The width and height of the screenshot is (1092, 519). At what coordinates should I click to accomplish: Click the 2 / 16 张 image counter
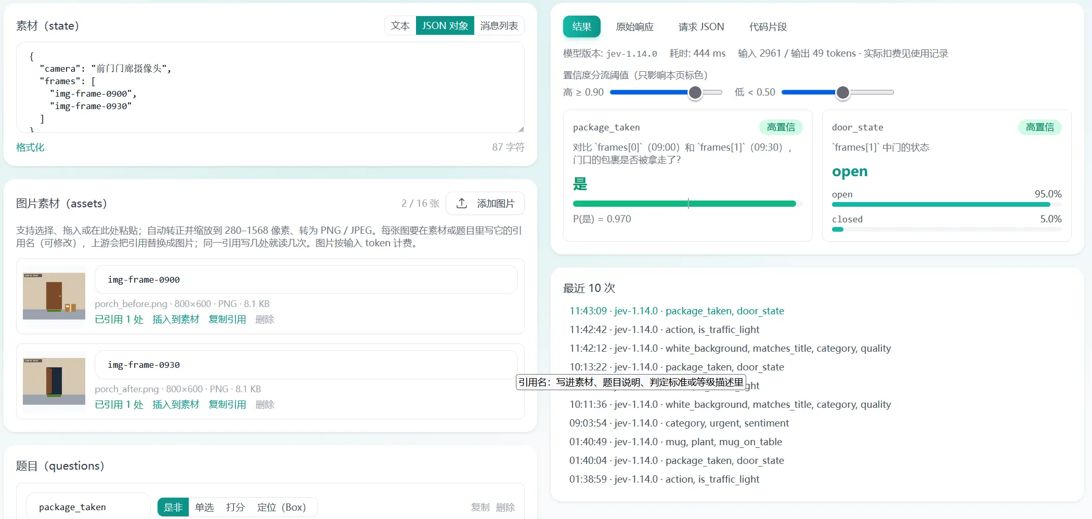(x=420, y=203)
